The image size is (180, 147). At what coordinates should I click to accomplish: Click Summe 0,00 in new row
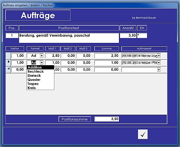click(x=107, y=69)
